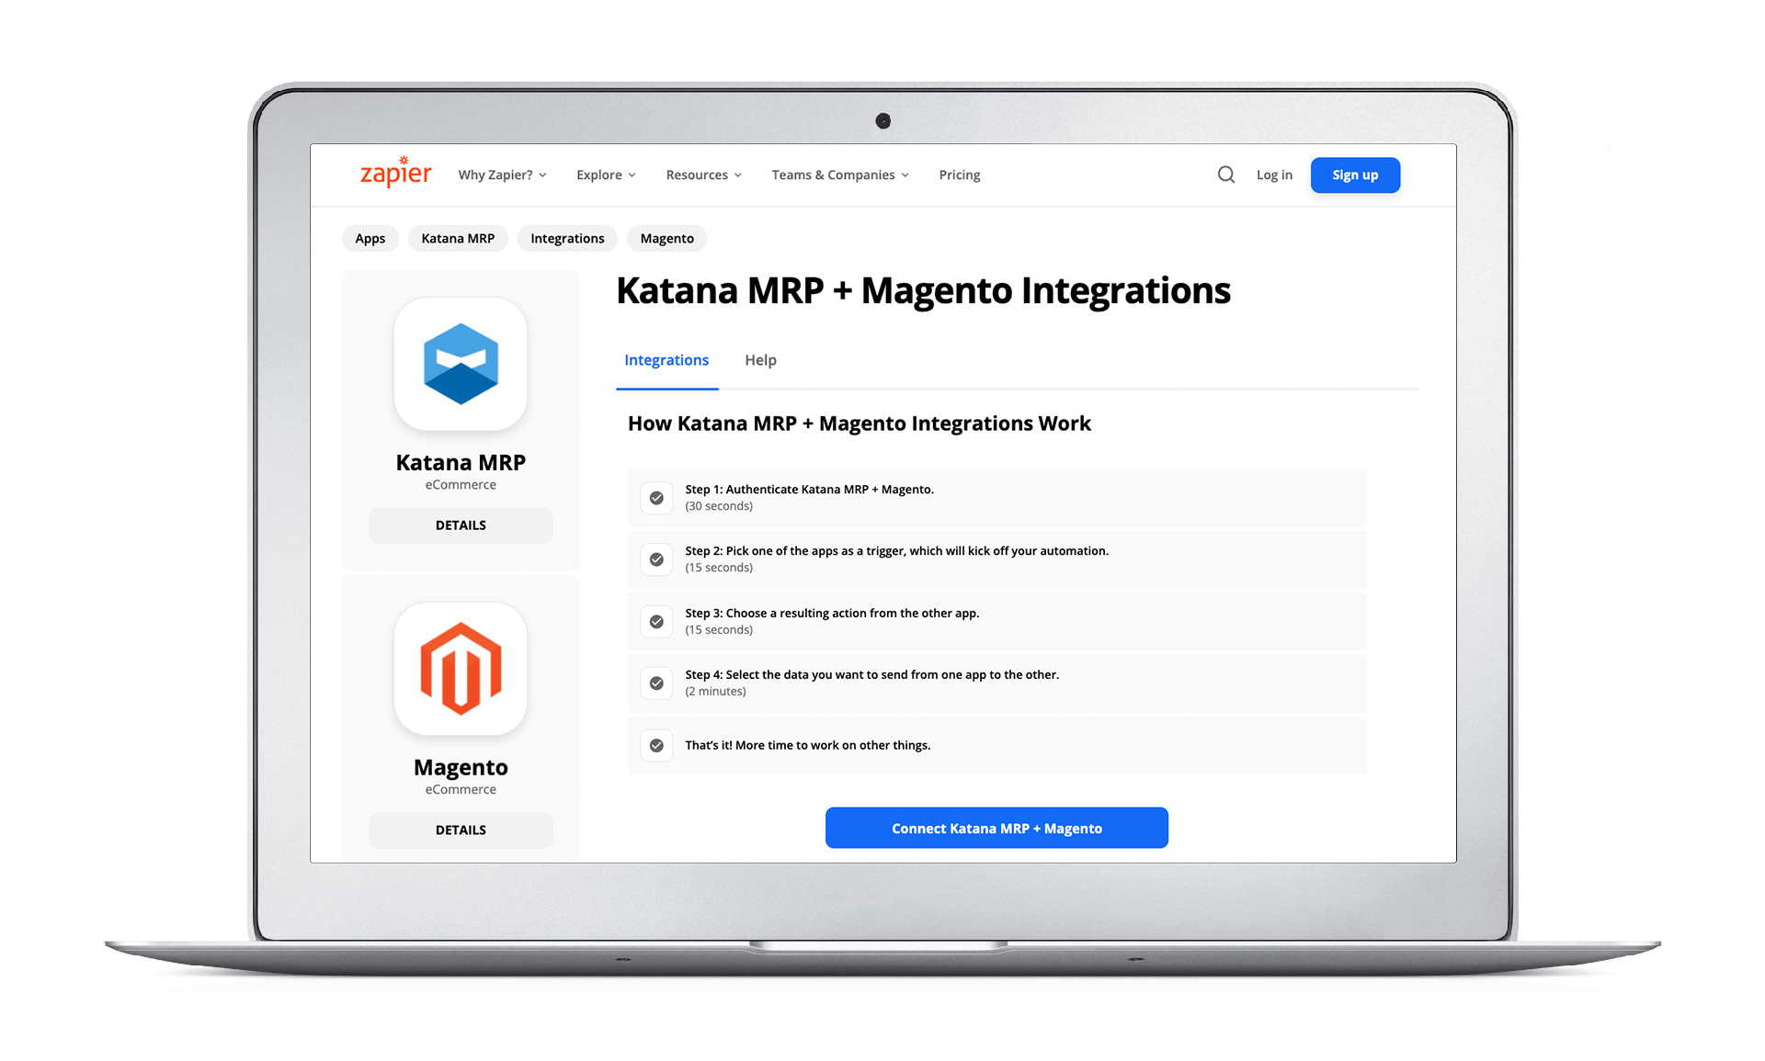Open the Resources dropdown
This screenshot has height=1061, width=1765.
[x=704, y=175]
